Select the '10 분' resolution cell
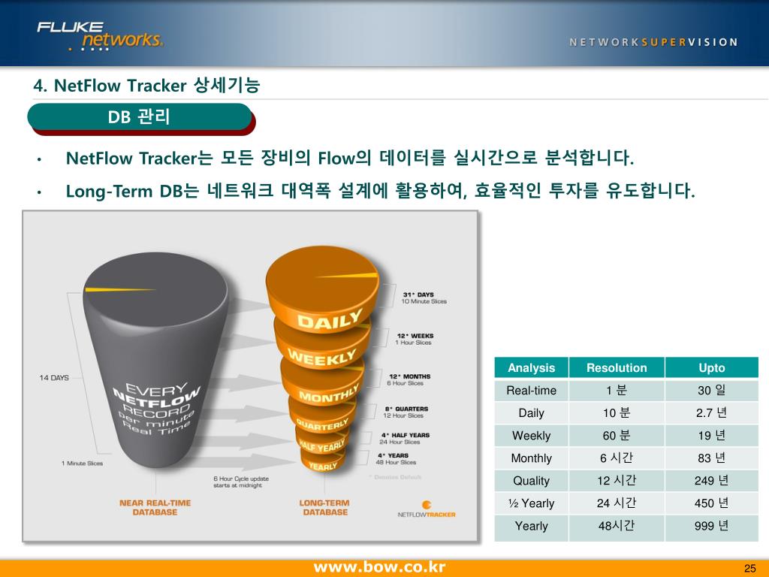This screenshot has width=769, height=577. [617, 413]
